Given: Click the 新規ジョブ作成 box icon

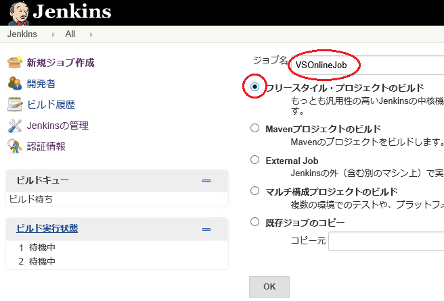Looking at the screenshot, I should [15, 62].
